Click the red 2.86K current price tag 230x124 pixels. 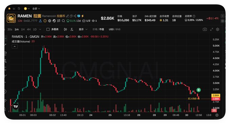coord(216,99)
